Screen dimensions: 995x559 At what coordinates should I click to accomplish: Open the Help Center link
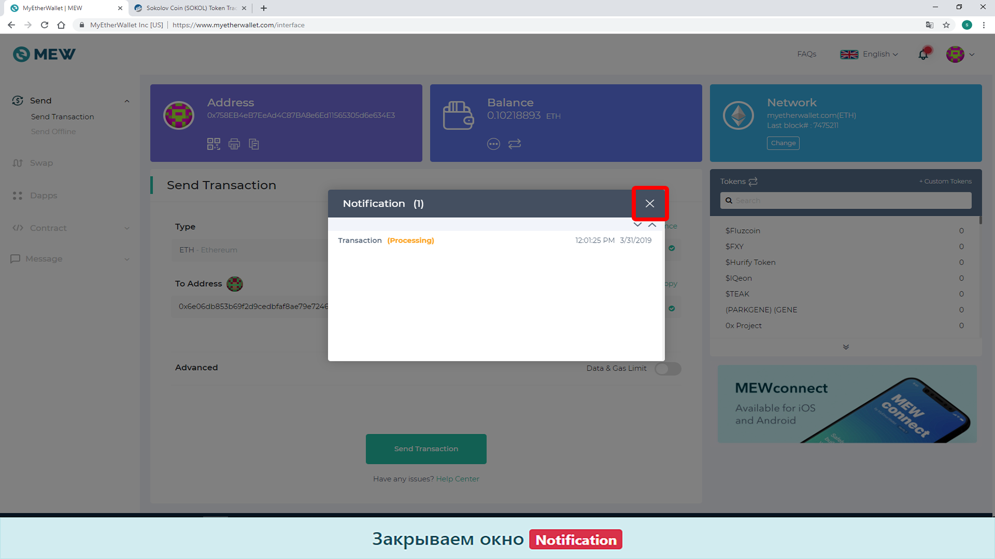(x=458, y=479)
